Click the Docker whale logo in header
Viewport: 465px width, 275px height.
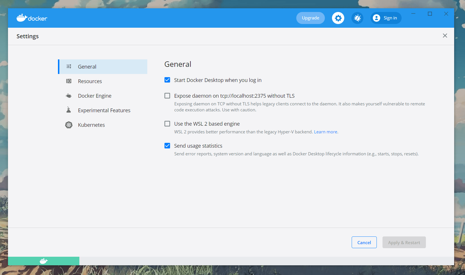(32, 18)
